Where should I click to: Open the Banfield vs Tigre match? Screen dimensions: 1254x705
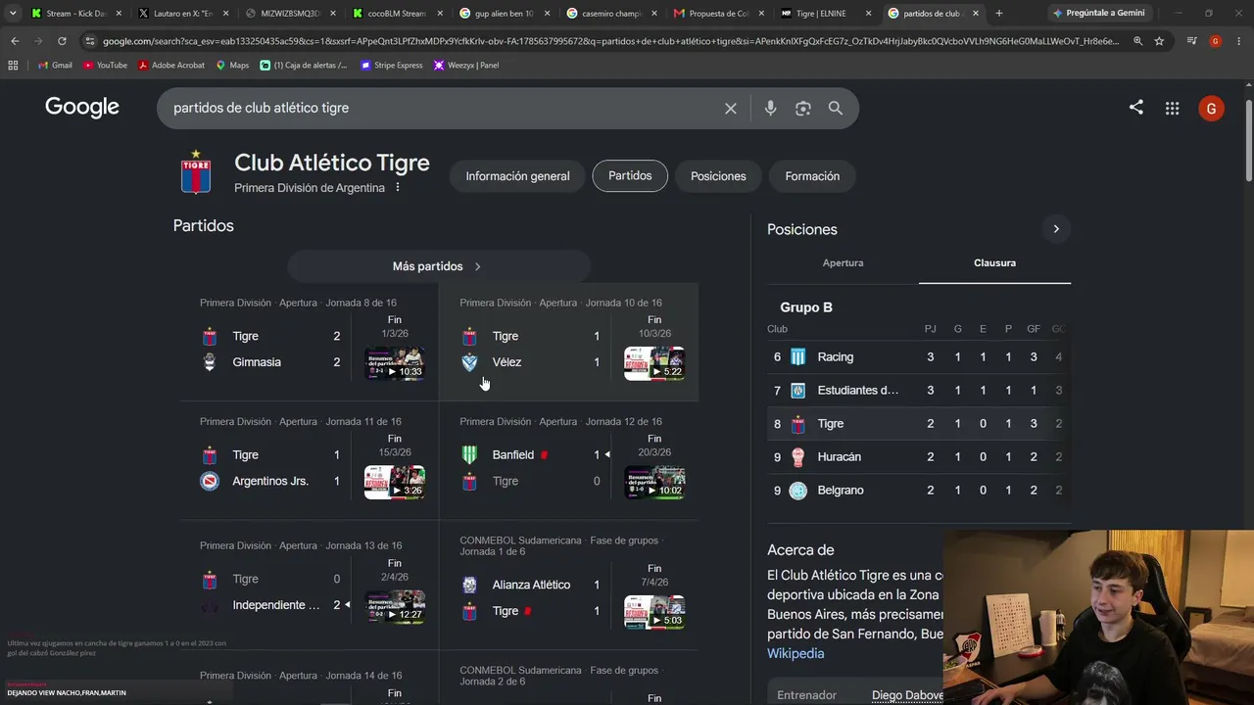[x=568, y=461]
